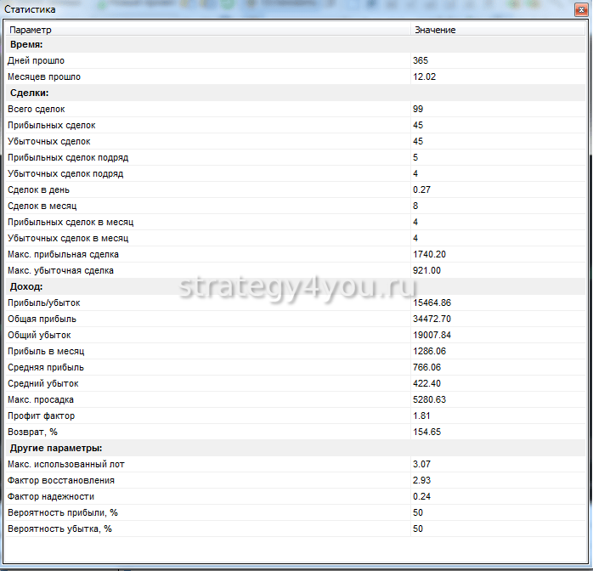This screenshot has height=571, width=593.
Task: Click the Всего сделок parameter row
Action: click(36, 109)
